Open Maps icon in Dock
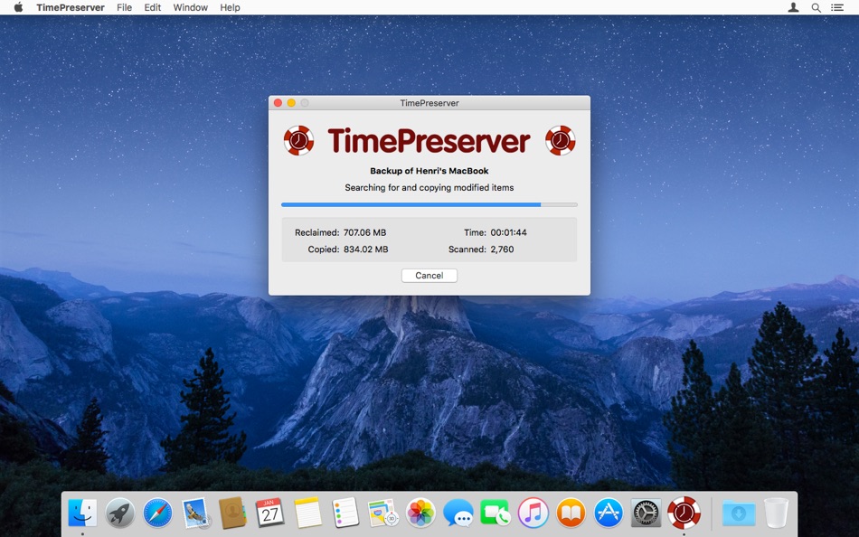 (383, 513)
